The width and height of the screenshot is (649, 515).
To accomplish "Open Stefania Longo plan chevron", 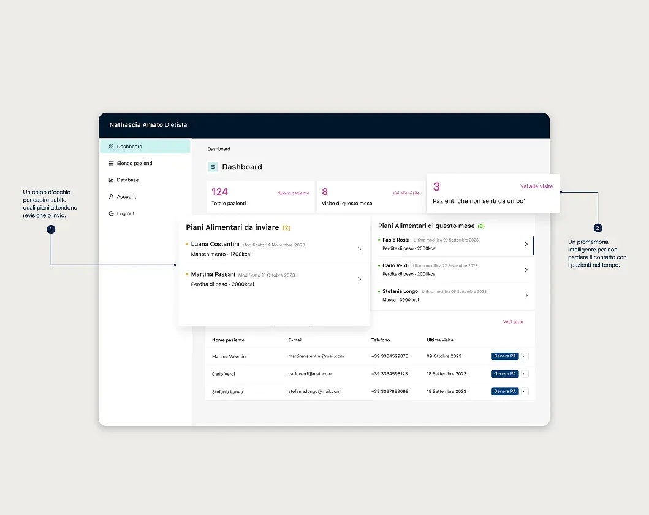I will (526, 296).
